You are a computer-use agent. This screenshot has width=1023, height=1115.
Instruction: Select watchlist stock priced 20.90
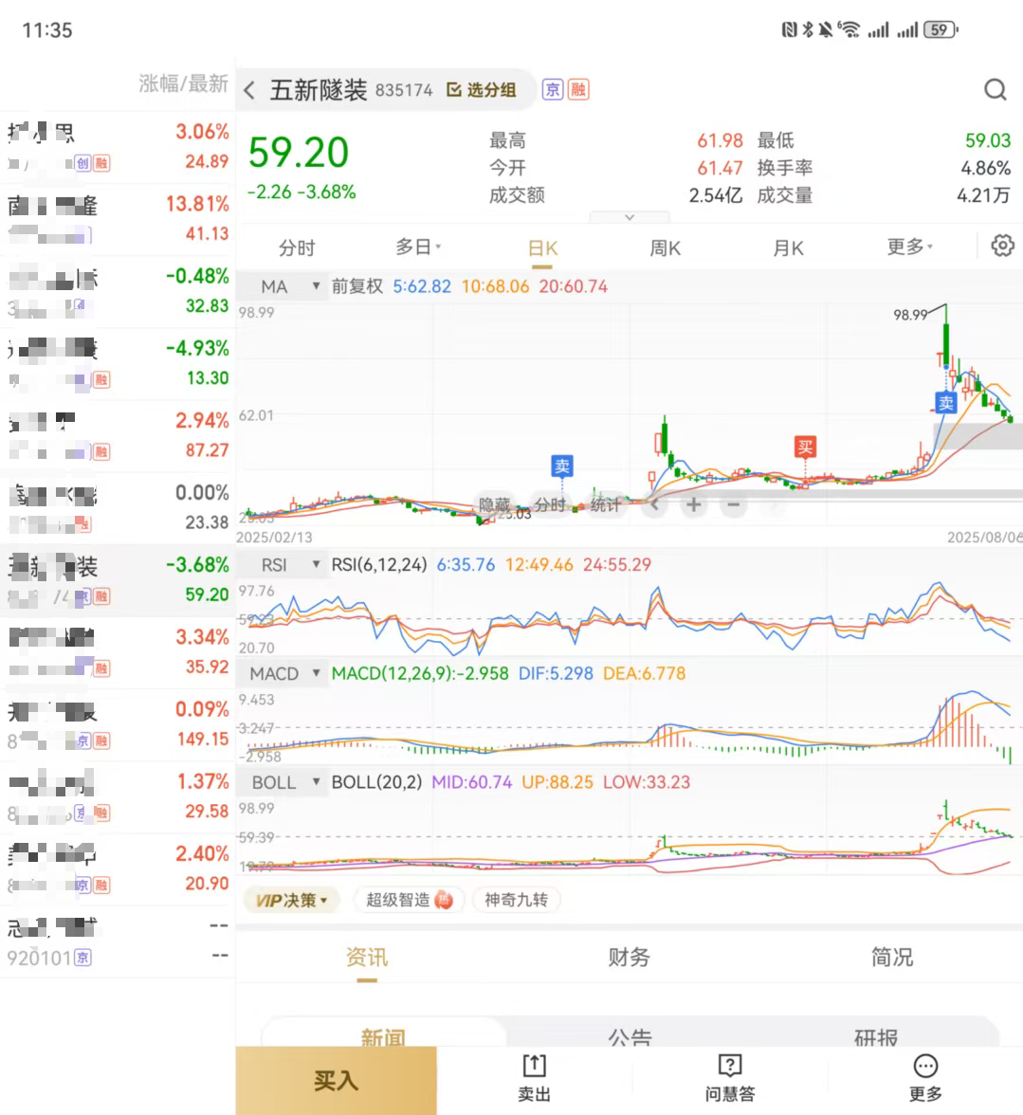tap(118, 868)
